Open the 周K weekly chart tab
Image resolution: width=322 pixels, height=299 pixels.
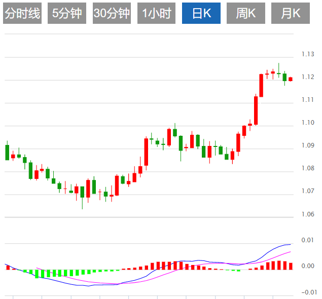246,13
